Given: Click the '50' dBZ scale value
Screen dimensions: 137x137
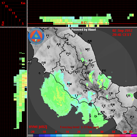Looking at the screenshot, I should tap(113, 132).
